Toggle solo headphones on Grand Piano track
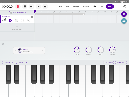This screenshot has height=97, width=129. (x=22, y=21)
